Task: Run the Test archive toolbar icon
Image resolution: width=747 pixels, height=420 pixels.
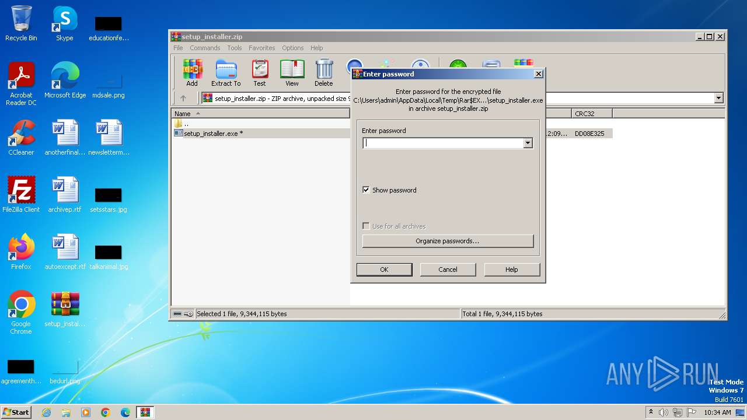Action: click(x=260, y=72)
